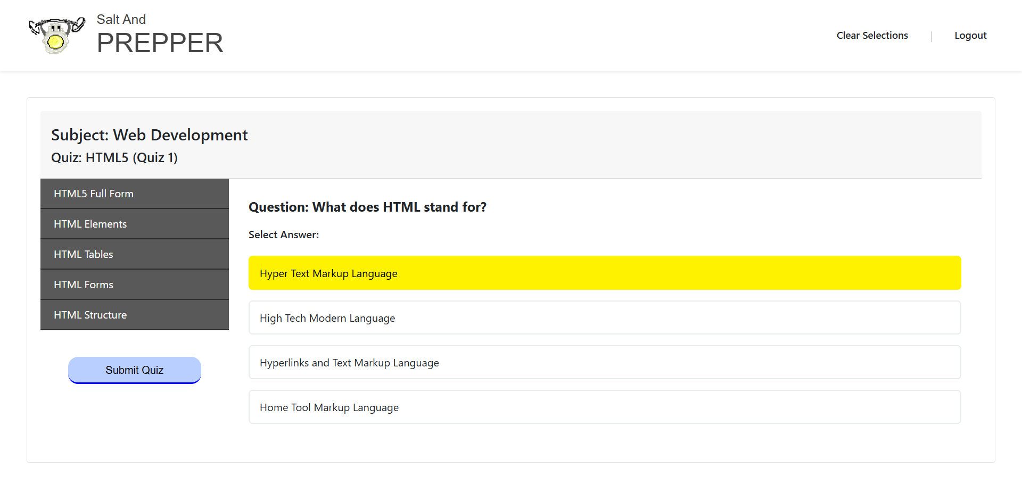Click the divider between Clear Selections and Logout
Viewport: 1022px width, 485px height.
tap(931, 36)
